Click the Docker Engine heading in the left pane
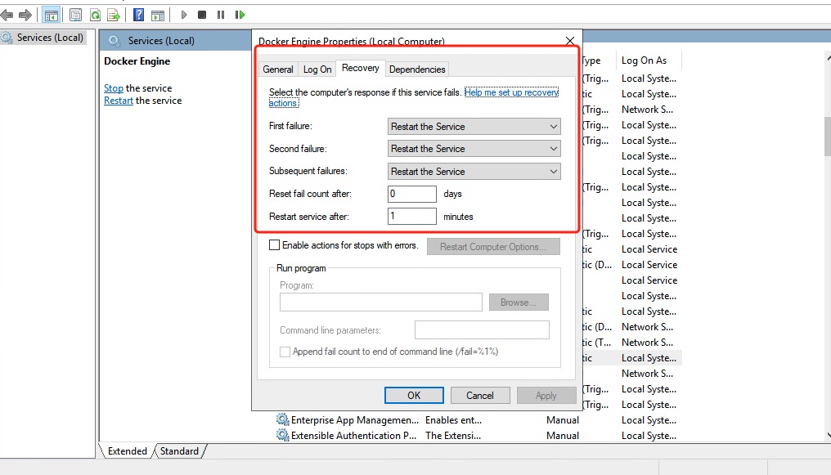This screenshot has height=475, width=831. 137,60
